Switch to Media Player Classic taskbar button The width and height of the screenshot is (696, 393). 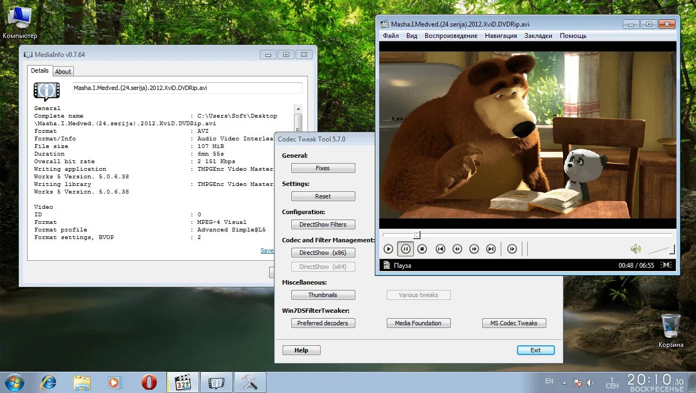coord(183,382)
